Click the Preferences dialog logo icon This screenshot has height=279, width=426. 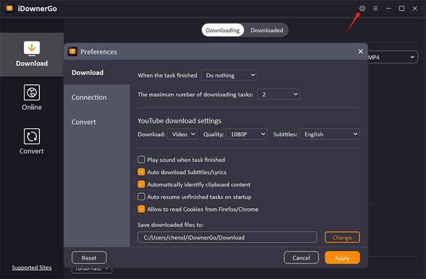click(x=72, y=52)
